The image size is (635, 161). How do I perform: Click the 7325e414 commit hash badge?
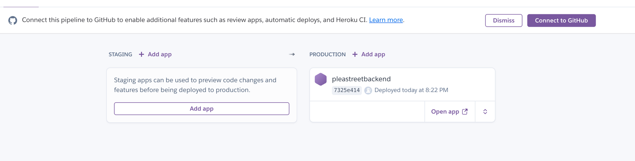347,90
